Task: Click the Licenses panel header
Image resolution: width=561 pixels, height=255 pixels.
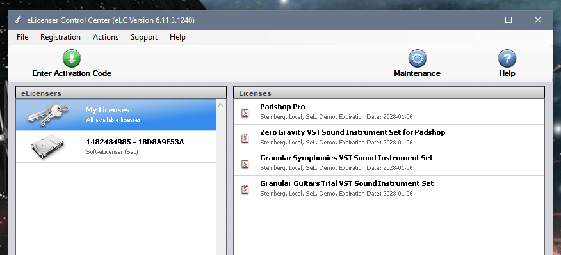Action: coord(389,93)
